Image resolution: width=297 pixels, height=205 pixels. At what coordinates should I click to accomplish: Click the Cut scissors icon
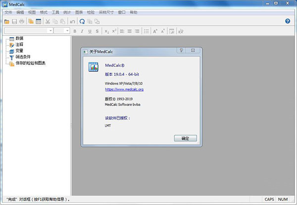(x=48, y=21)
